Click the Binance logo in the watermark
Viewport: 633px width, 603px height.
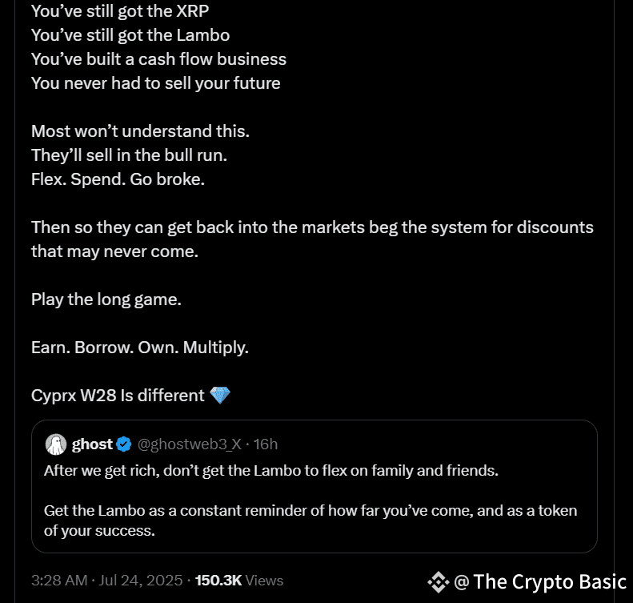[x=438, y=582]
